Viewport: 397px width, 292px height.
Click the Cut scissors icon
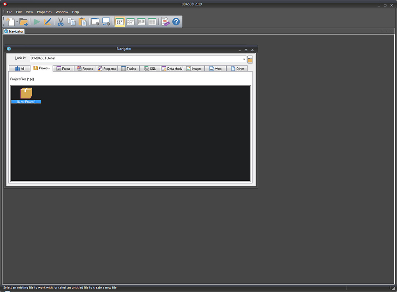pos(60,22)
